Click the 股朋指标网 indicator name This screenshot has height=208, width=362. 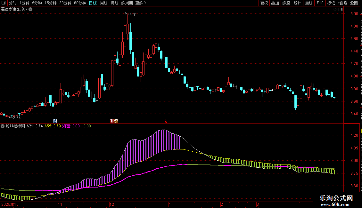[x=15, y=126]
